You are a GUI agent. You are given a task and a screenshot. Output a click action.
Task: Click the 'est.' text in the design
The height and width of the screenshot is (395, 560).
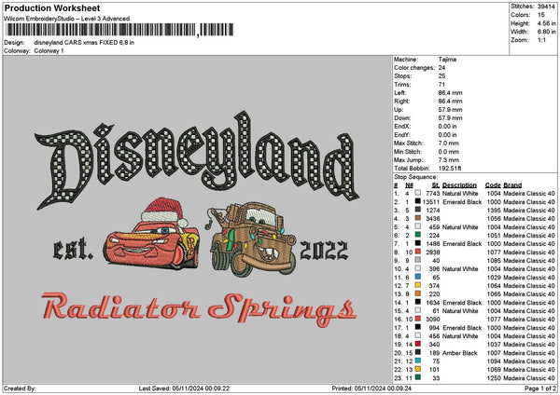(73, 249)
